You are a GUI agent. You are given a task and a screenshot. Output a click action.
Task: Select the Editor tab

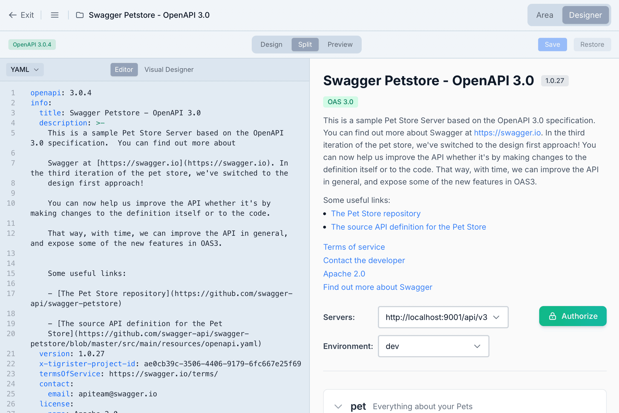coord(124,69)
